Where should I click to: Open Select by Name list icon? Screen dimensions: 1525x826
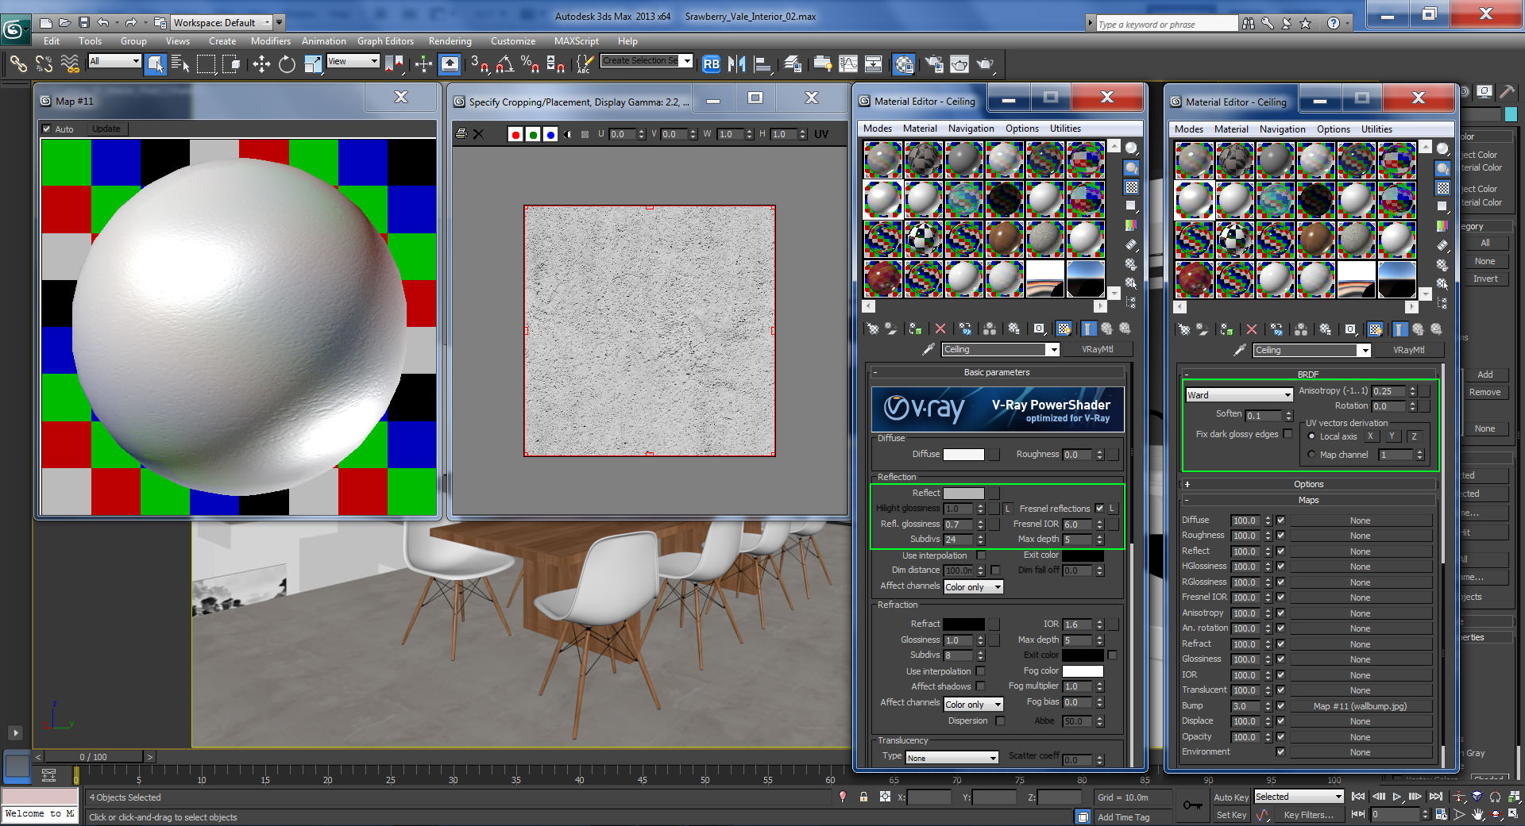click(180, 64)
